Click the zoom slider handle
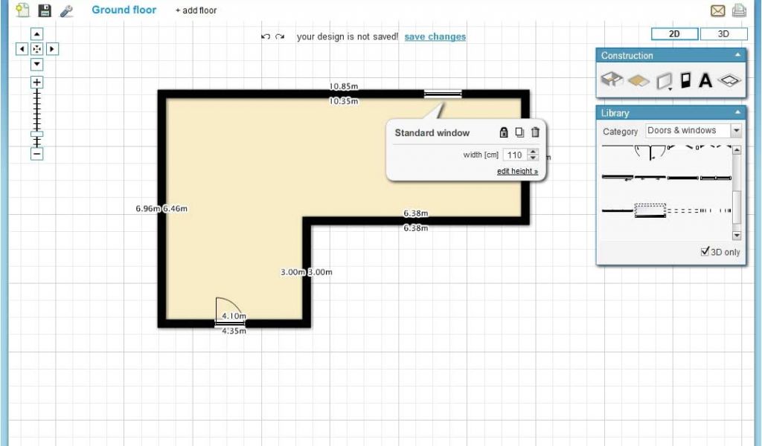The width and height of the screenshot is (762, 446). tap(37, 135)
